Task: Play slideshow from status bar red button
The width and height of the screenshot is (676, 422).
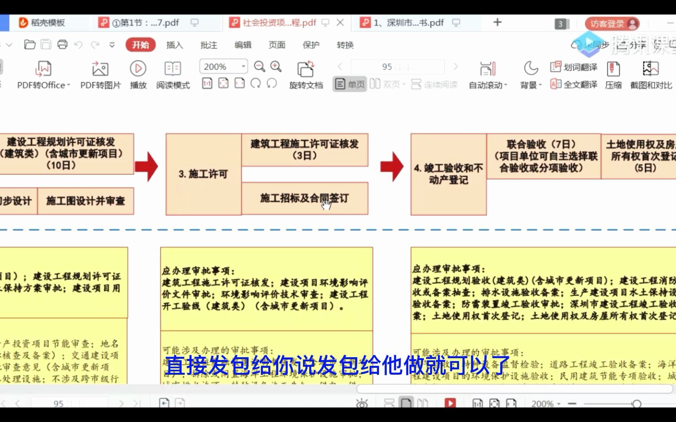Action: coord(450,403)
